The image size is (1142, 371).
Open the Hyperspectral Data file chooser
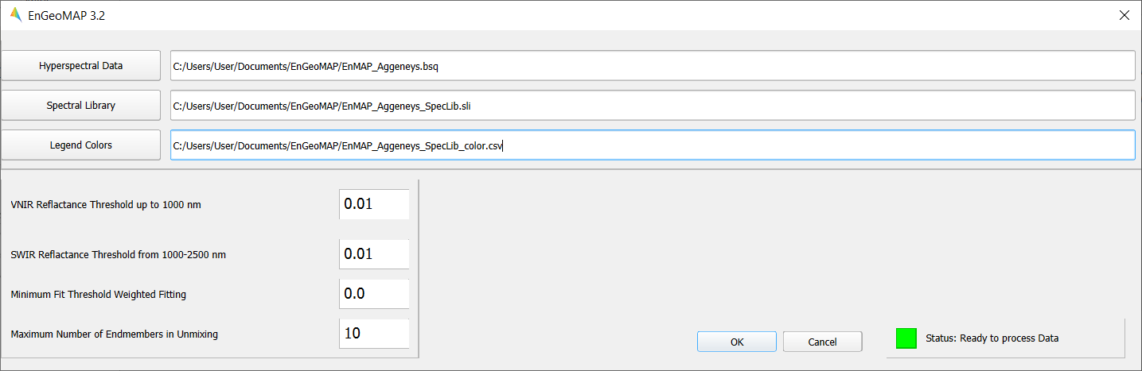(x=80, y=66)
